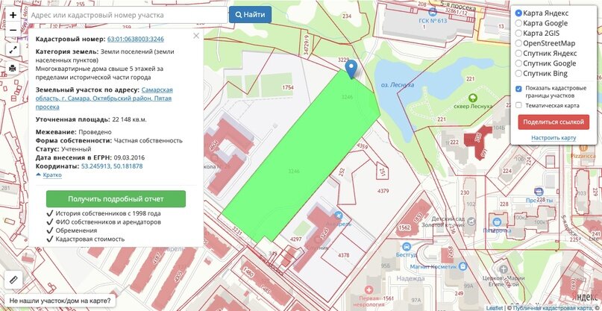Click parcel label 4297 on map
The height and width of the screenshot is (311, 602).
(x=295, y=239)
